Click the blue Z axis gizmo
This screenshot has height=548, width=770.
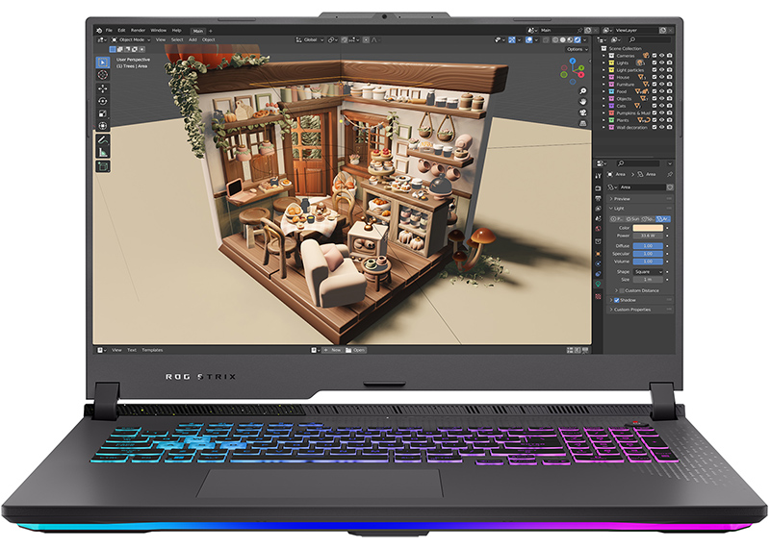point(573,61)
